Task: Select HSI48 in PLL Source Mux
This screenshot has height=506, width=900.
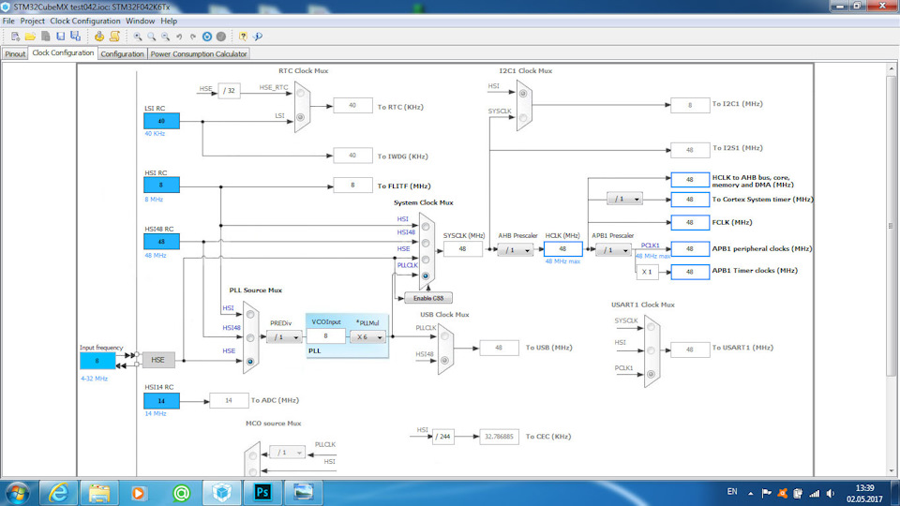Action: [x=250, y=338]
